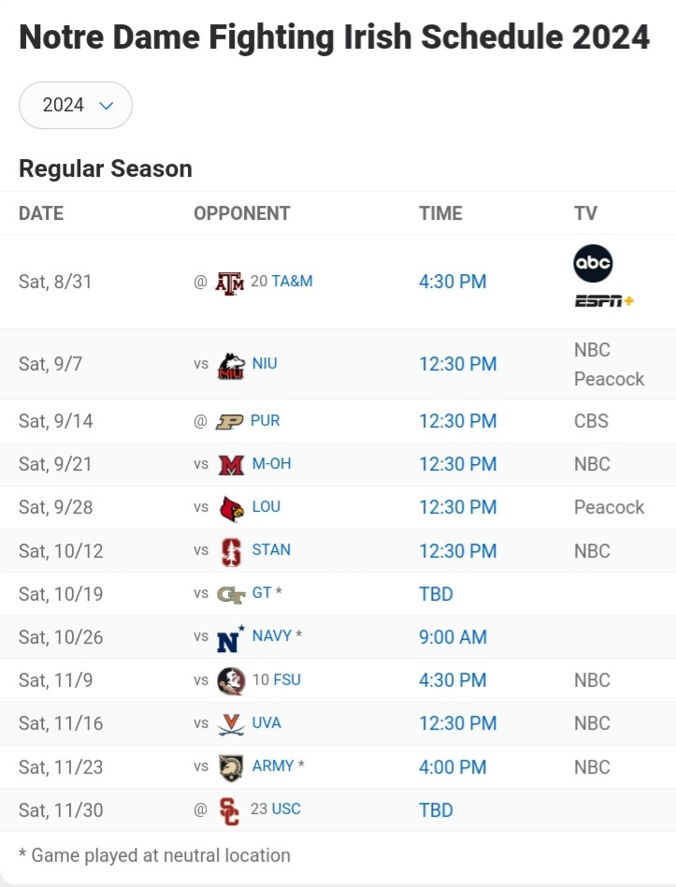Viewport: 676px width, 887px height.
Task: Click the Army team logo
Action: pyautogui.click(x=230, y=767)
